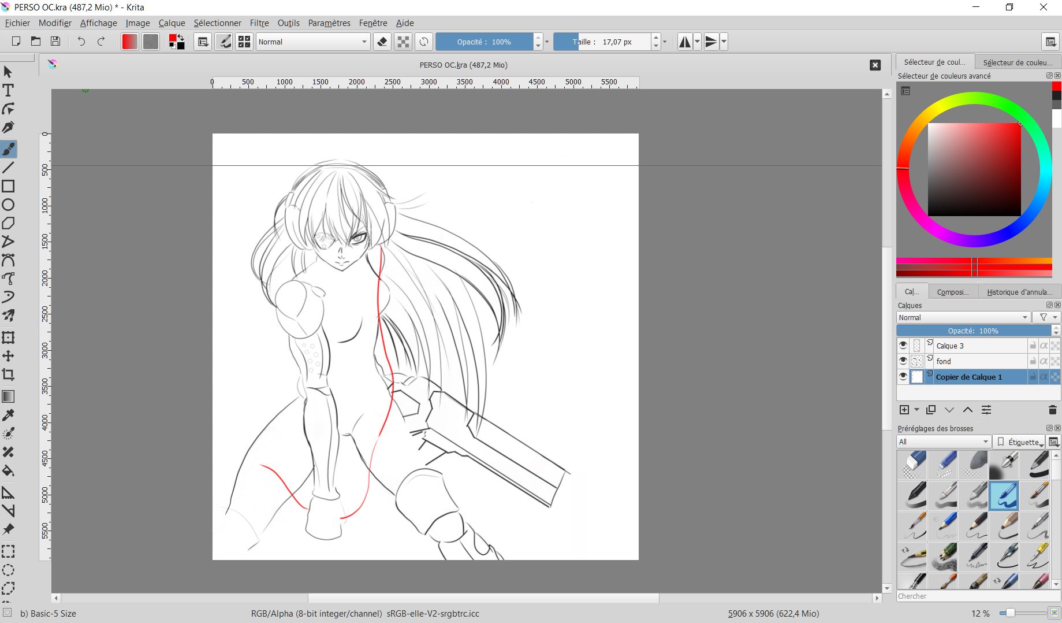Click the Étiquette button in brush presets

pyautogui.click(x=1020, y=442)
